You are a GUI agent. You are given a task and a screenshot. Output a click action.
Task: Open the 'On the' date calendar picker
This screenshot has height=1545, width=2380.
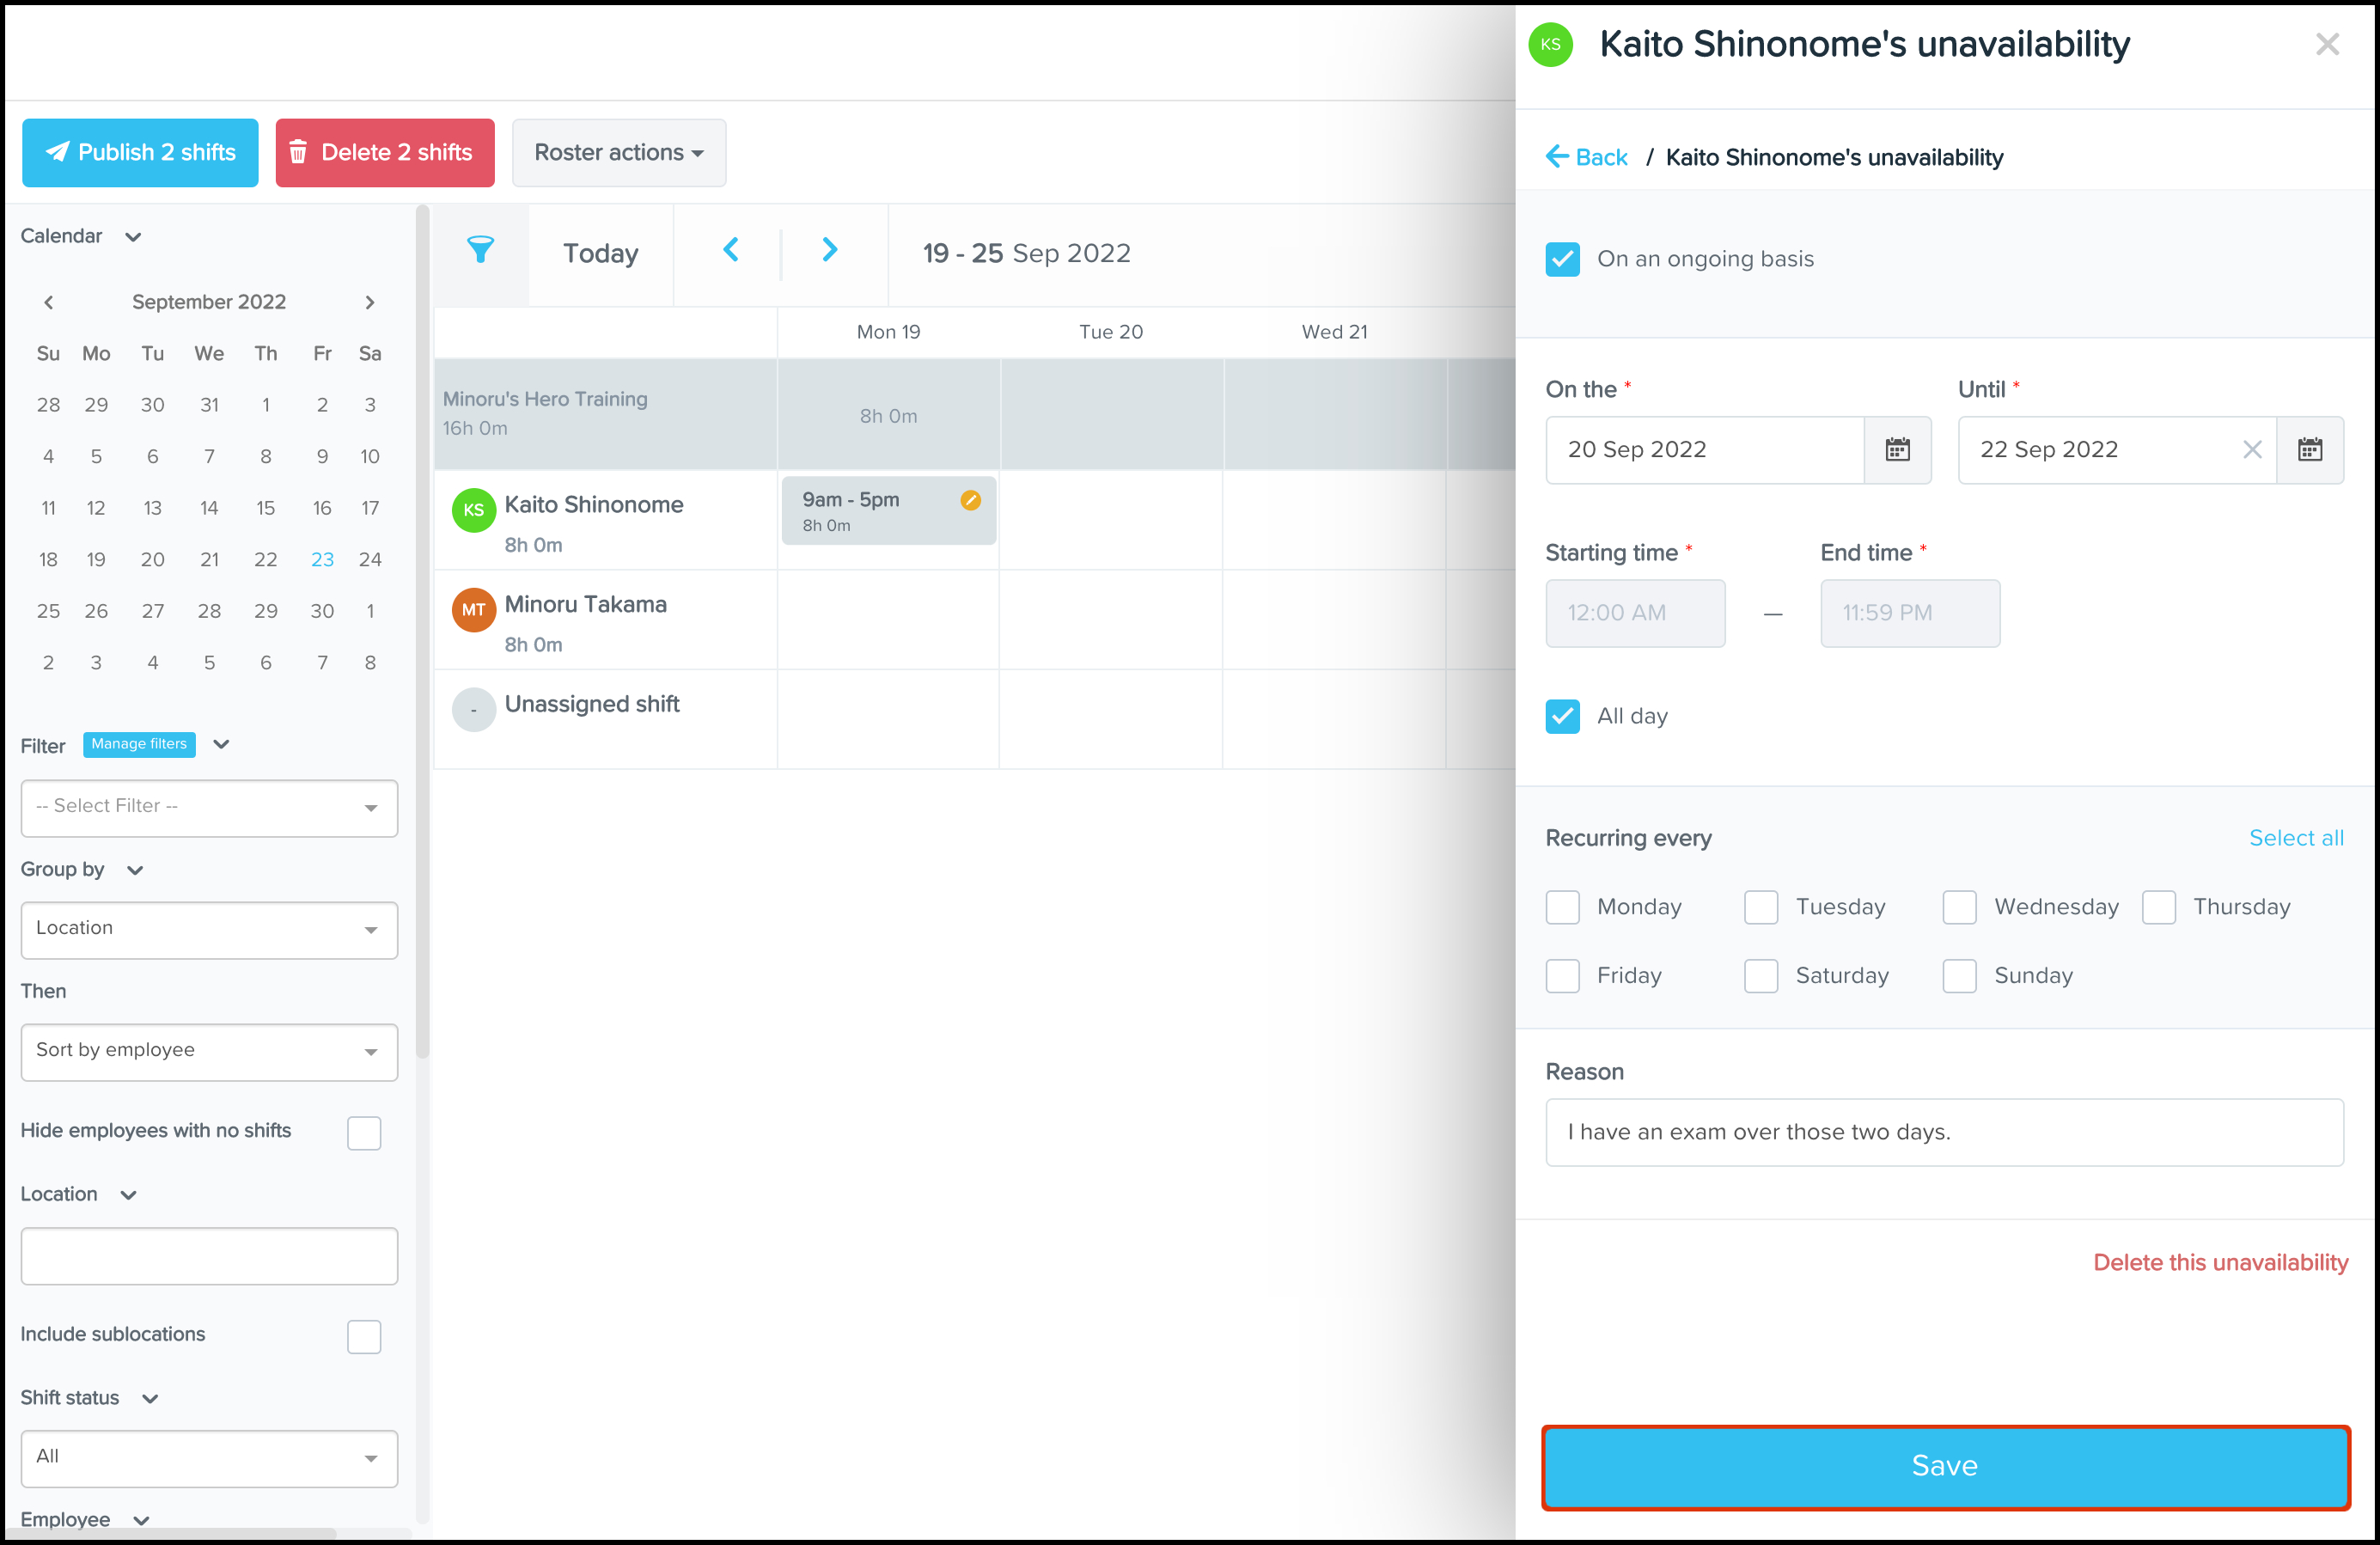[1896, 450]
